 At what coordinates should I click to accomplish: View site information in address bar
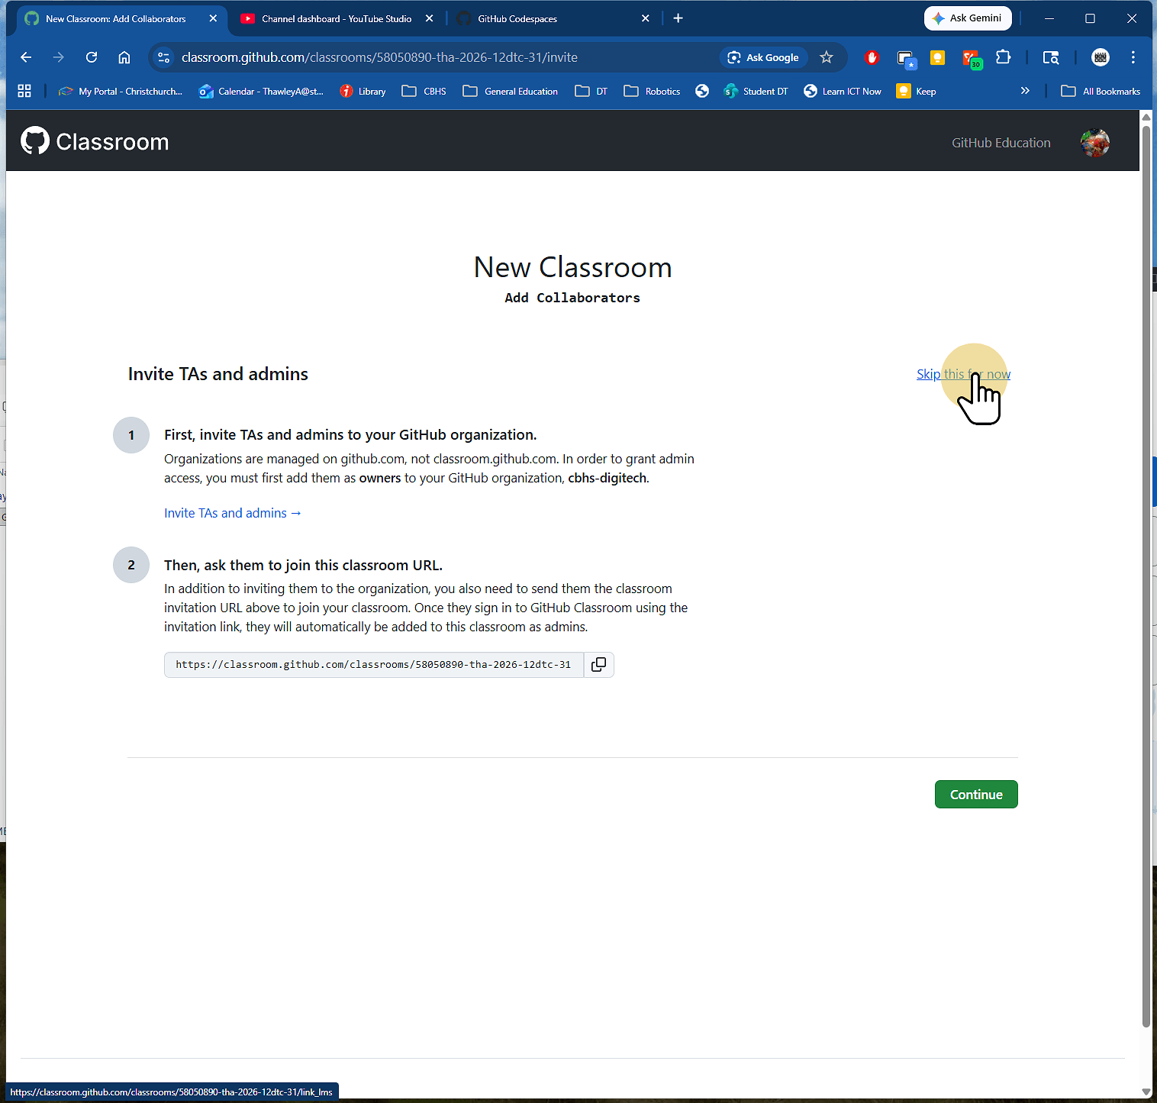click(163, 57)
